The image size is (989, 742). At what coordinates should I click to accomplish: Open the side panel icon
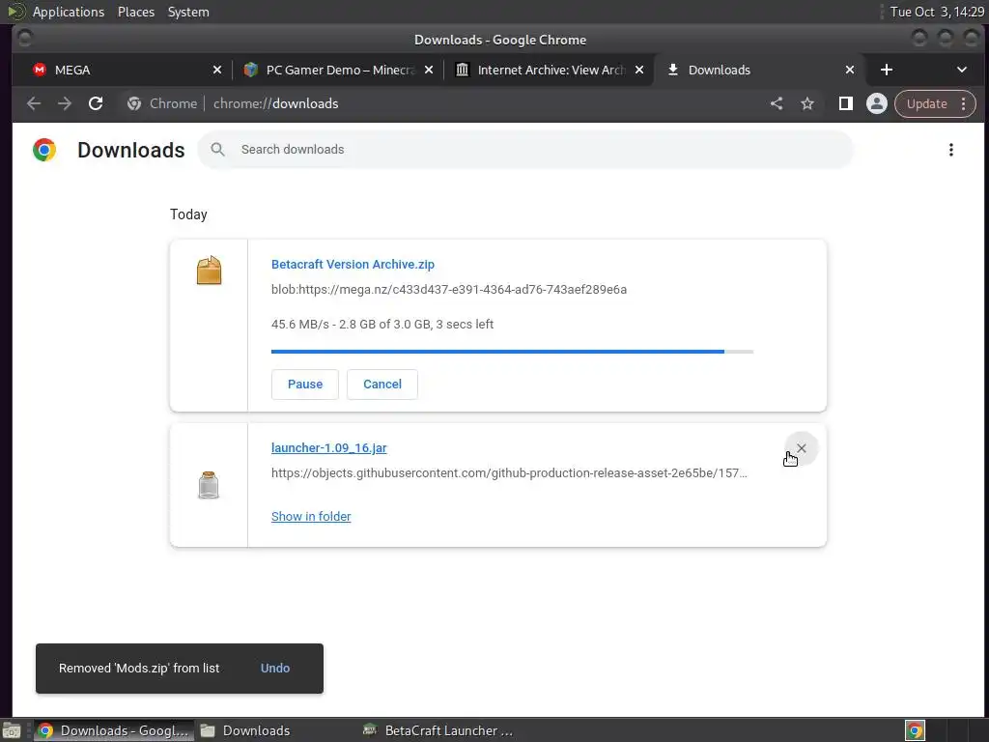tap(846, 103)
